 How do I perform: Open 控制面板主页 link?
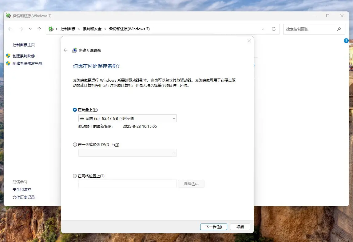click(x=24, y=45)
